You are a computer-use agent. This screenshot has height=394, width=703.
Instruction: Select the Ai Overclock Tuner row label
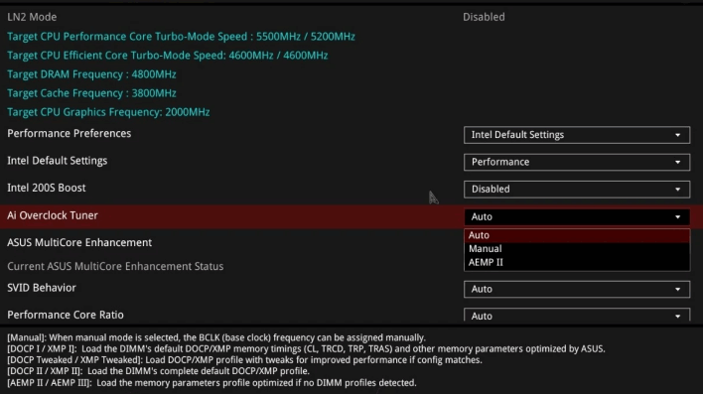[53, 215]
